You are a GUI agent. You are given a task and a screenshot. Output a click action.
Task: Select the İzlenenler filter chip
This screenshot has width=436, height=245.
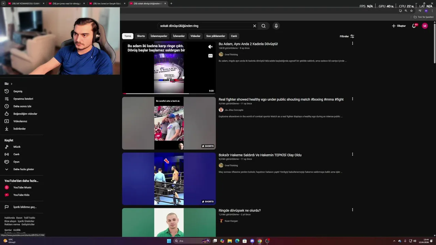click(x=179, y=36)
